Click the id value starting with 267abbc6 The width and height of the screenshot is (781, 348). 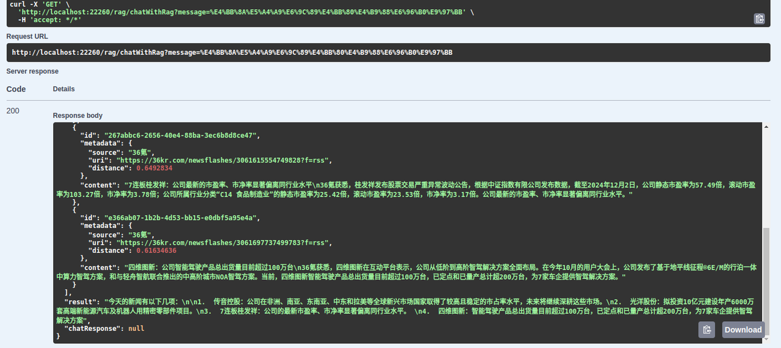(182, 135)
